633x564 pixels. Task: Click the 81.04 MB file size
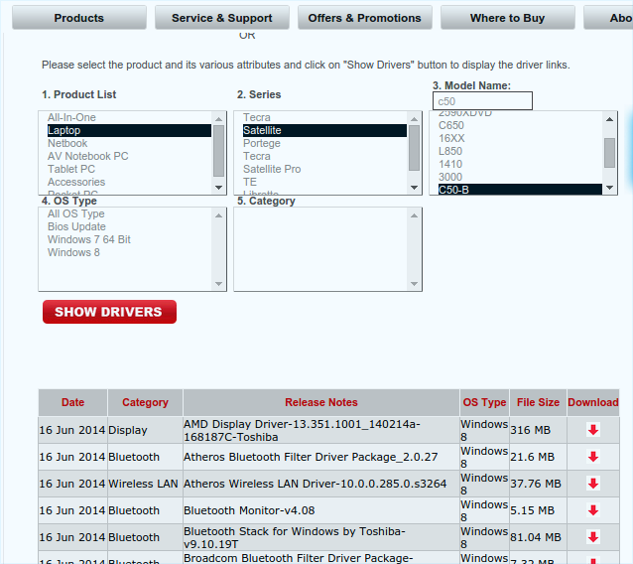(x=536, y=537)
